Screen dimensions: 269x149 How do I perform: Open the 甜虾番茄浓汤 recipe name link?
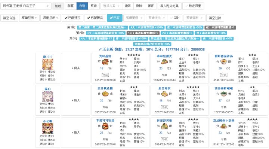224,56
